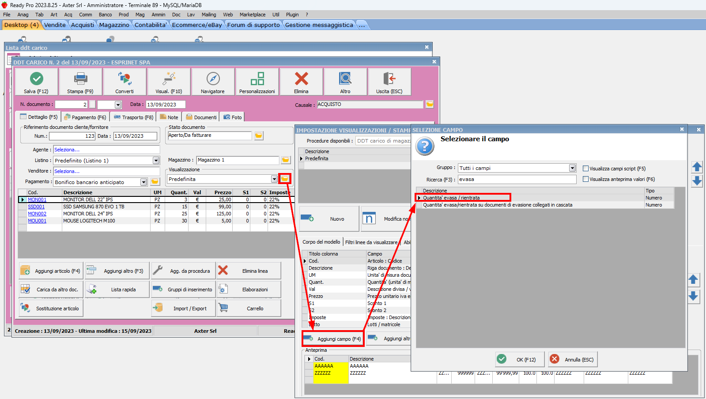
Task: Open the Navigatore compass tool
Action: click(x=213, y=82)
